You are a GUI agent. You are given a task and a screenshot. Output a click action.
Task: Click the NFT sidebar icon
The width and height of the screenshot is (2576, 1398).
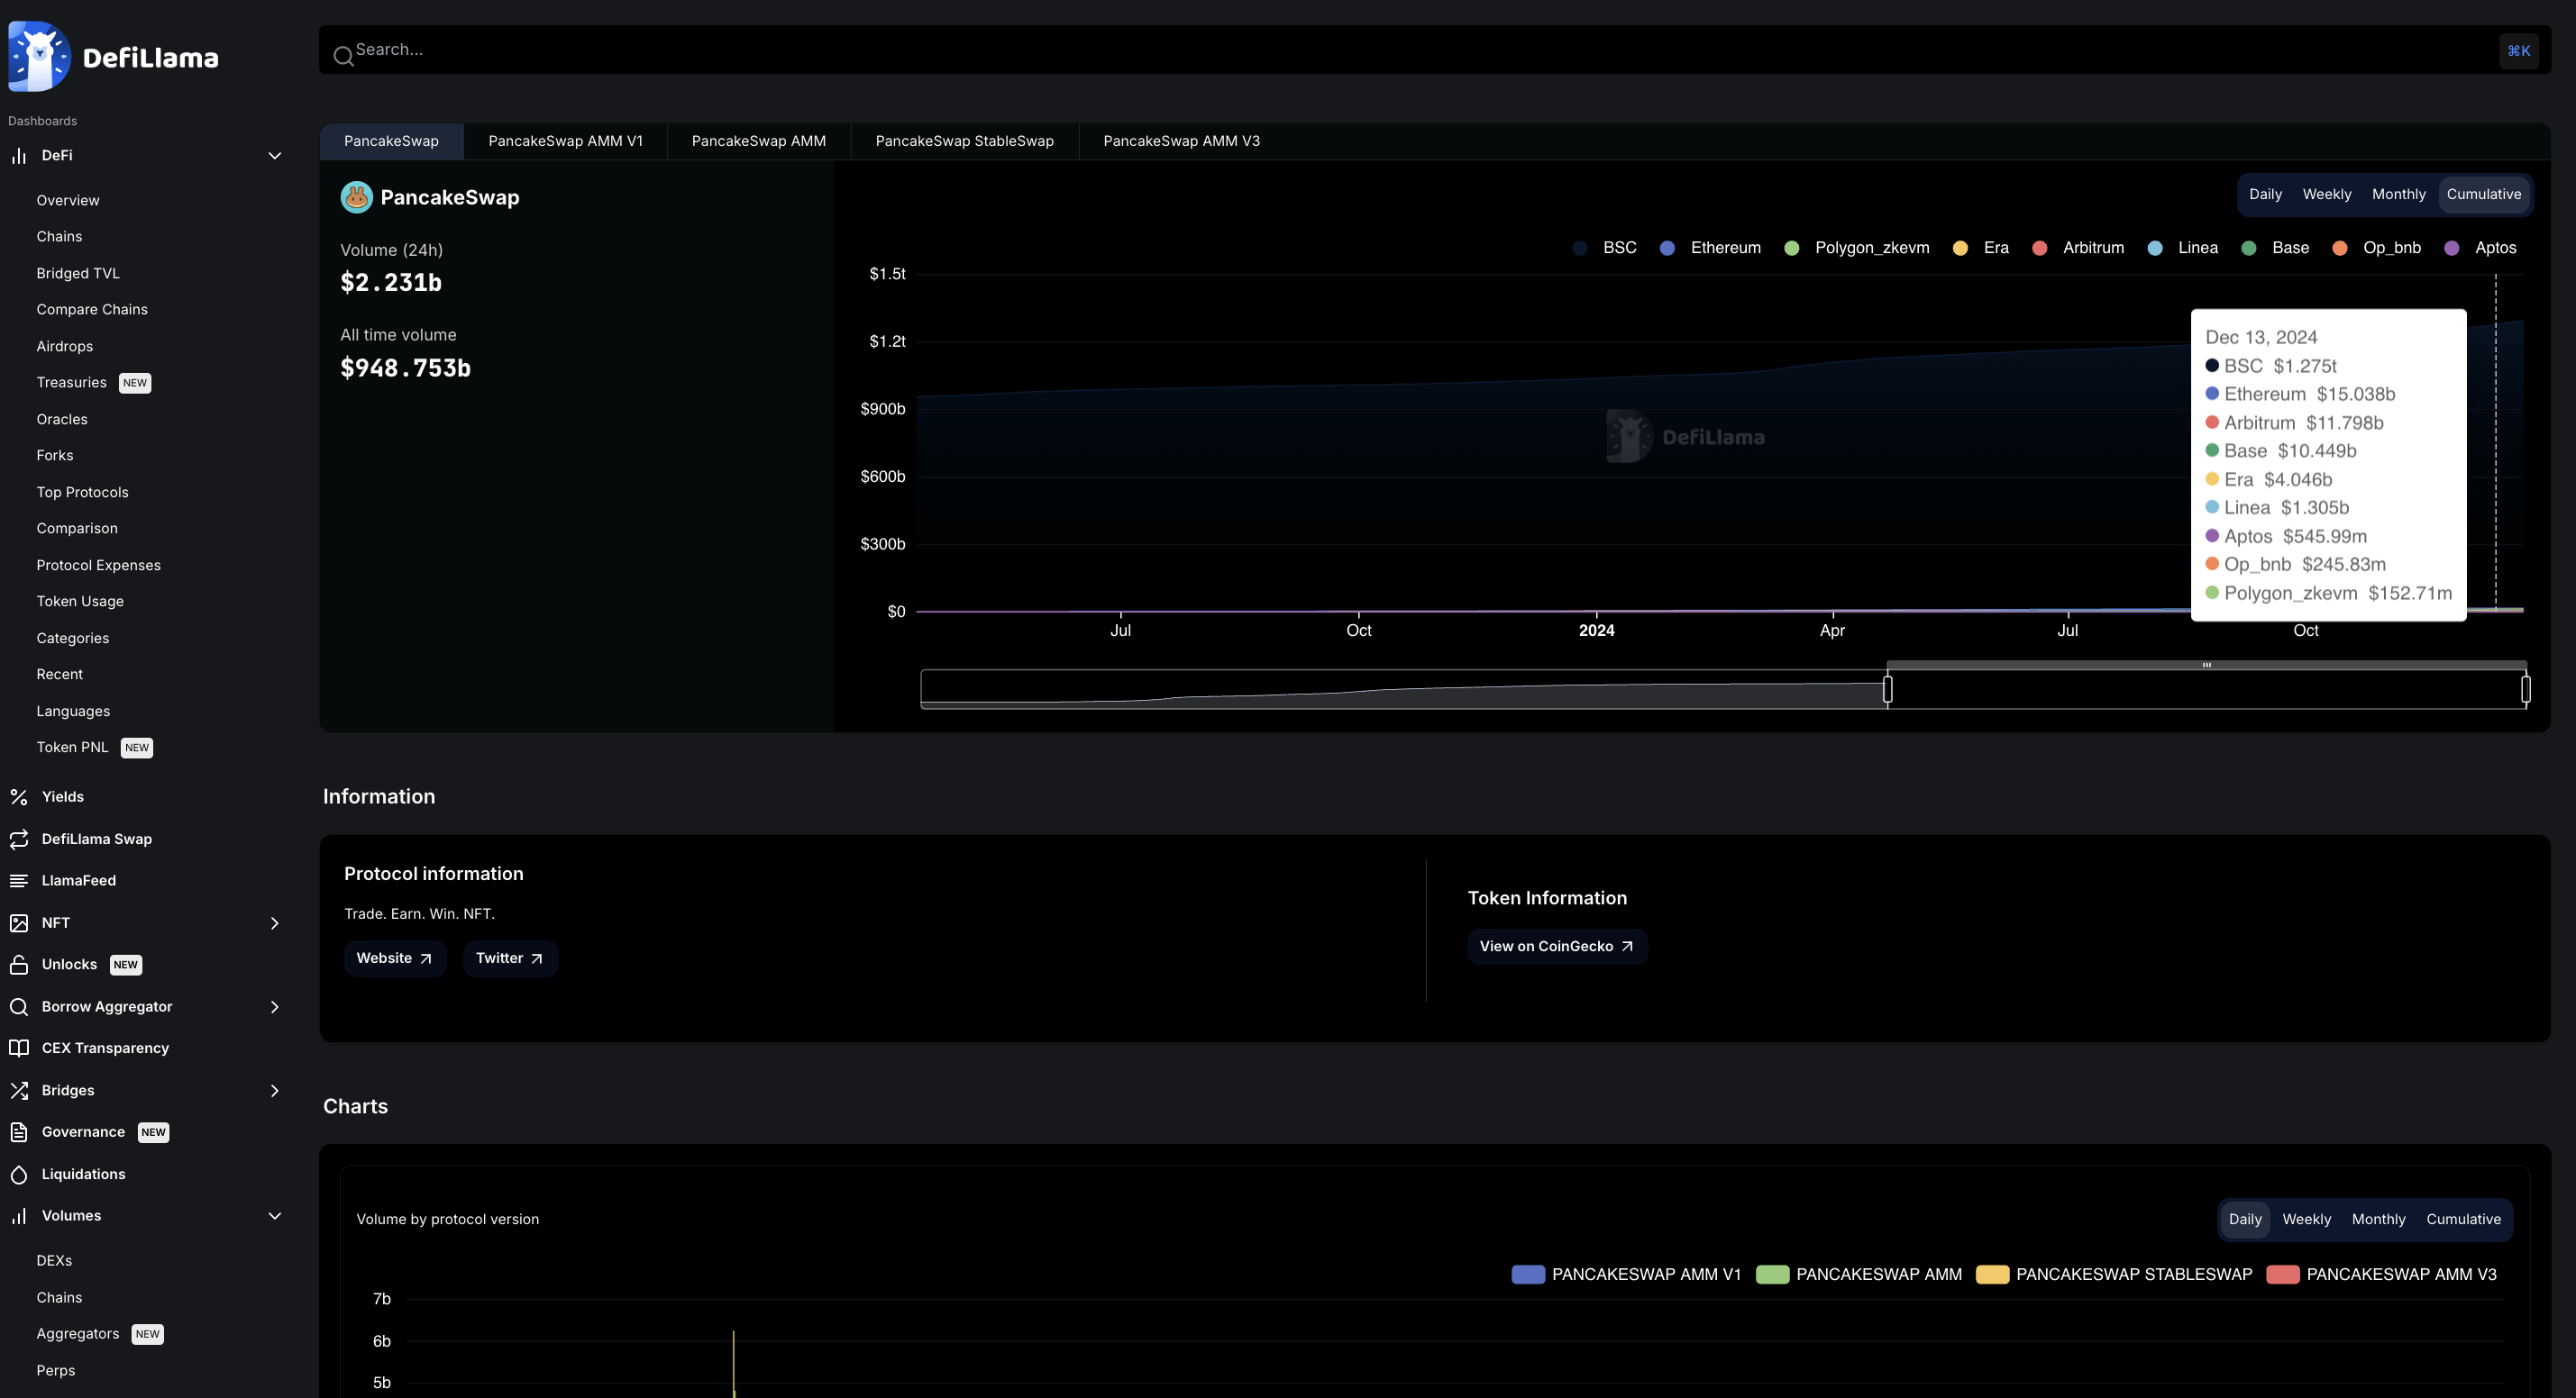click(x=19, y=921)
